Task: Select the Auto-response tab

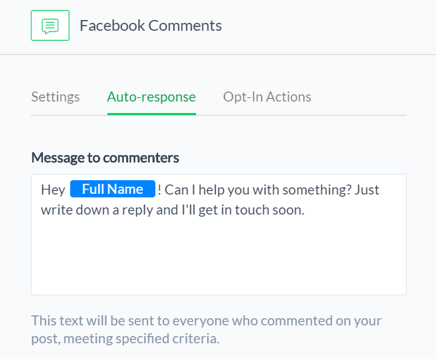Action: point(151,97)
